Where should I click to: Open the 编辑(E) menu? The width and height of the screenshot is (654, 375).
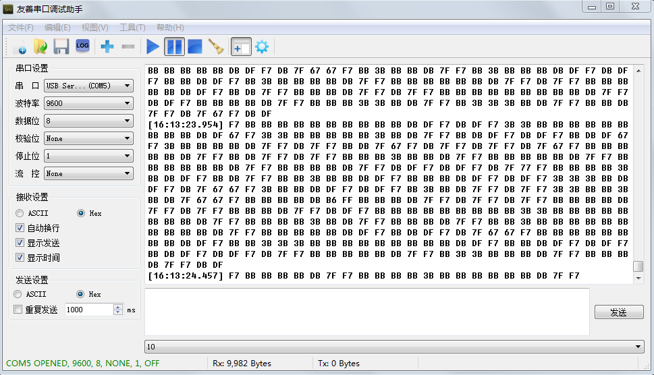tap(57, 28)
